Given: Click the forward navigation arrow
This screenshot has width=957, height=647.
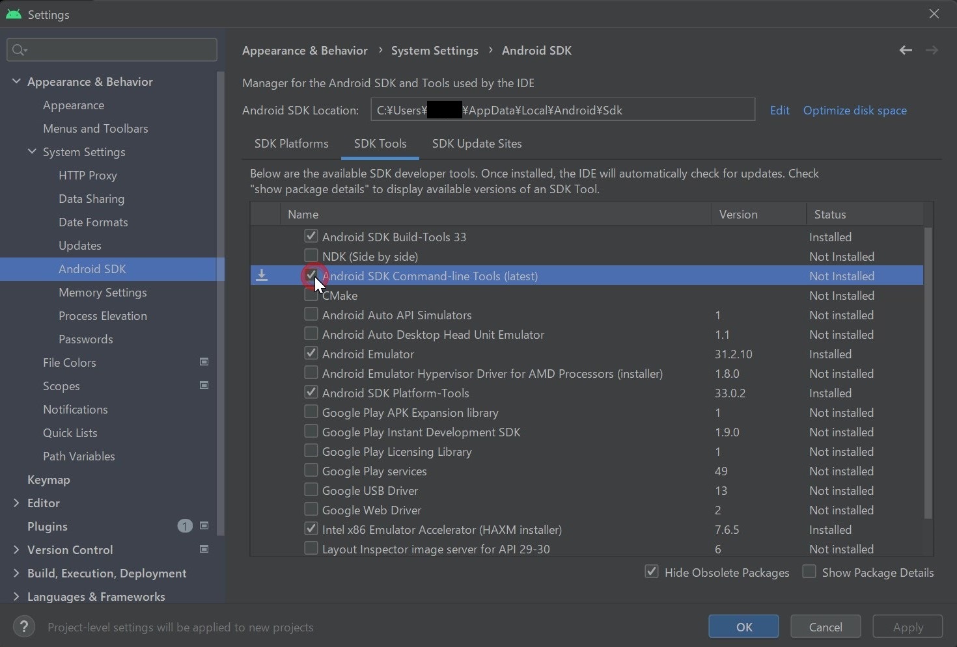Looking at the screenshot, I should click(x=932, y=50).
